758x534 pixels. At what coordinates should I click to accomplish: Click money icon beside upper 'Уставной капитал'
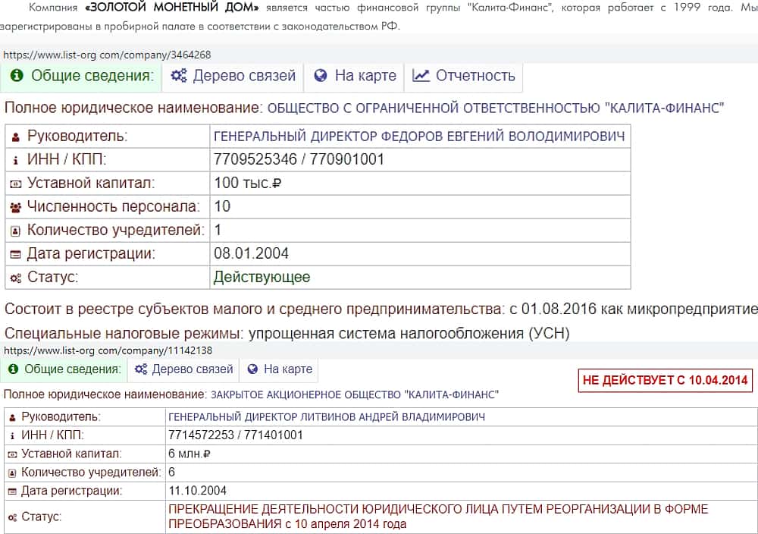(15, 184)
